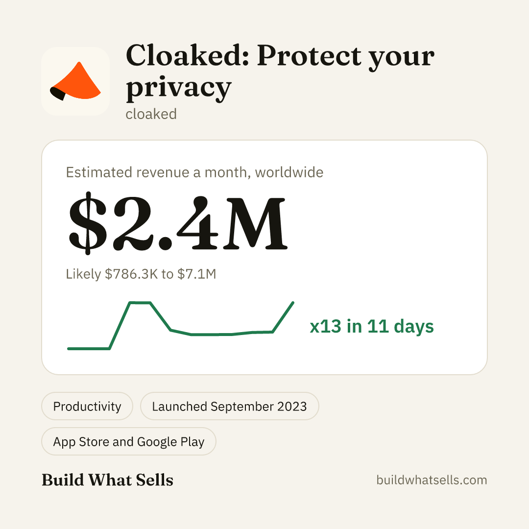Select the "App Store and Google Play" tag
The width and height of the screenshot is (529, 529).
tap(128, 441)
